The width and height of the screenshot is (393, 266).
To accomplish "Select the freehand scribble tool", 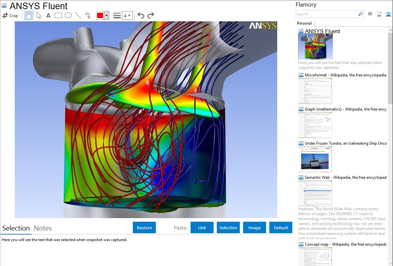I will tap(88, 15).
